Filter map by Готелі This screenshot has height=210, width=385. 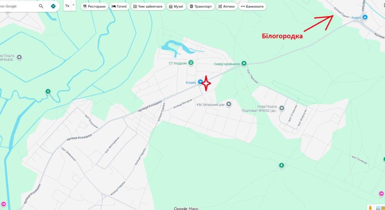119,7
